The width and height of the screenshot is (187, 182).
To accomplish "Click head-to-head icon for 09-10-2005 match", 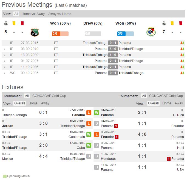I will click(182, 73).
